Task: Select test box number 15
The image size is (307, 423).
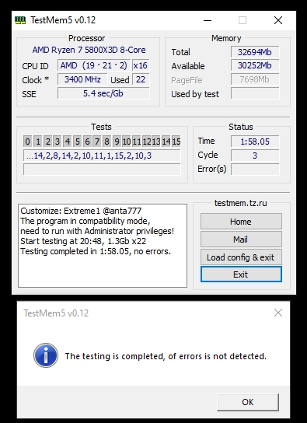Action: point(176,142)
